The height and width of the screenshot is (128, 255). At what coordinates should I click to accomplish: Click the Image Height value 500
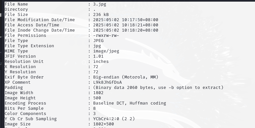click(x=97, y=98)
